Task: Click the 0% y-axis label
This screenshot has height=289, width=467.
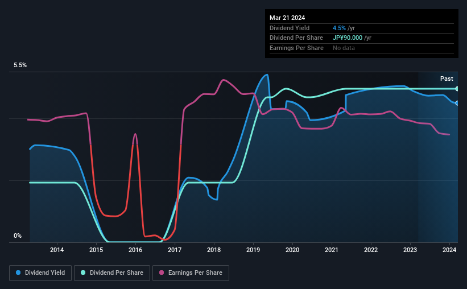Action: tap(18, 236)
